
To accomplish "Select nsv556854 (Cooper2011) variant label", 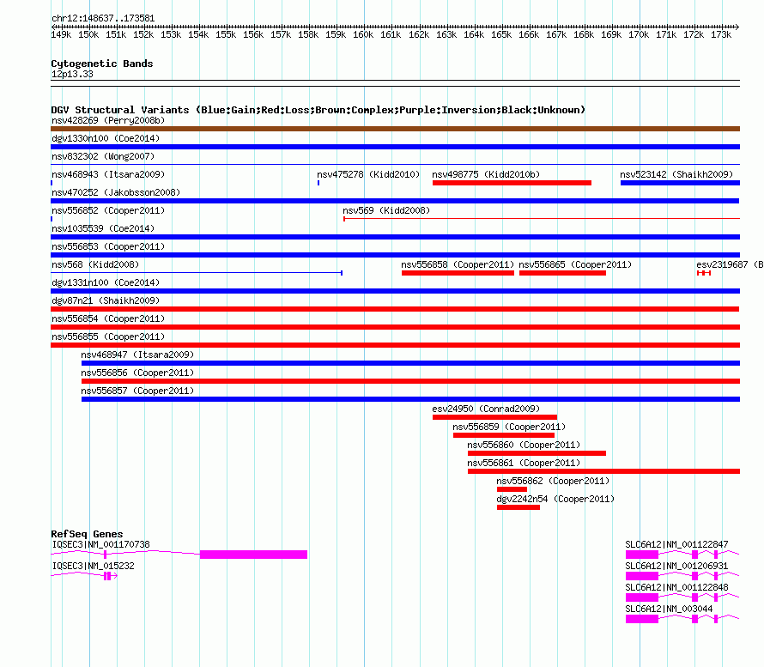I will [108, 318].
